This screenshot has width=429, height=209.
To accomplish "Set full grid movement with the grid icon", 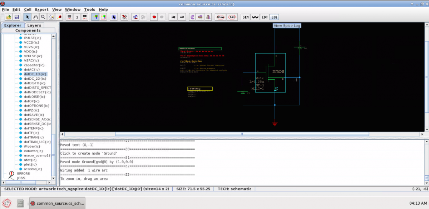I will pos(69,17).
